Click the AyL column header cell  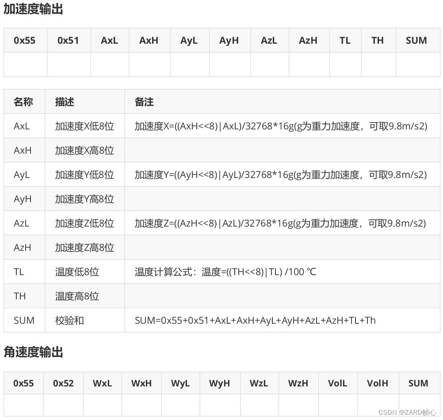[190, 40]
